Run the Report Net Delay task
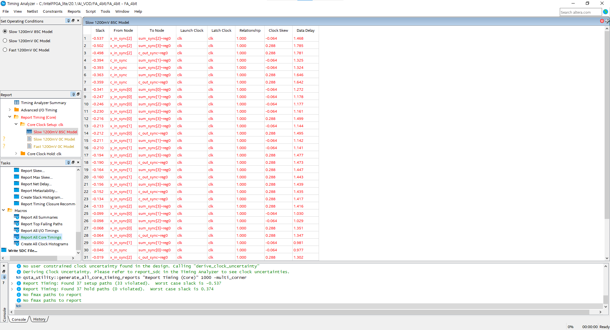The width and height of the screenshot is (610, 330). coord(36,184)
